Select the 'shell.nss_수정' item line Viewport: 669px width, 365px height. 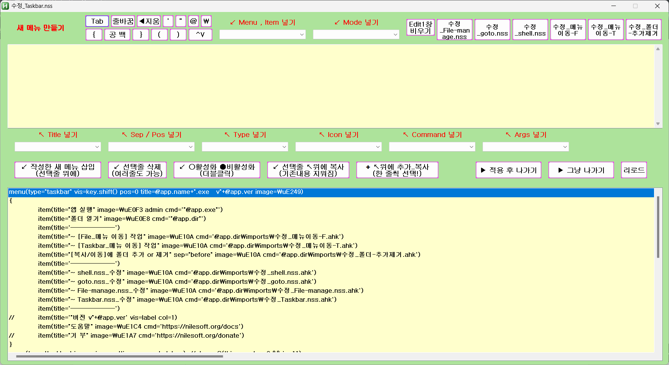(331, 273)
